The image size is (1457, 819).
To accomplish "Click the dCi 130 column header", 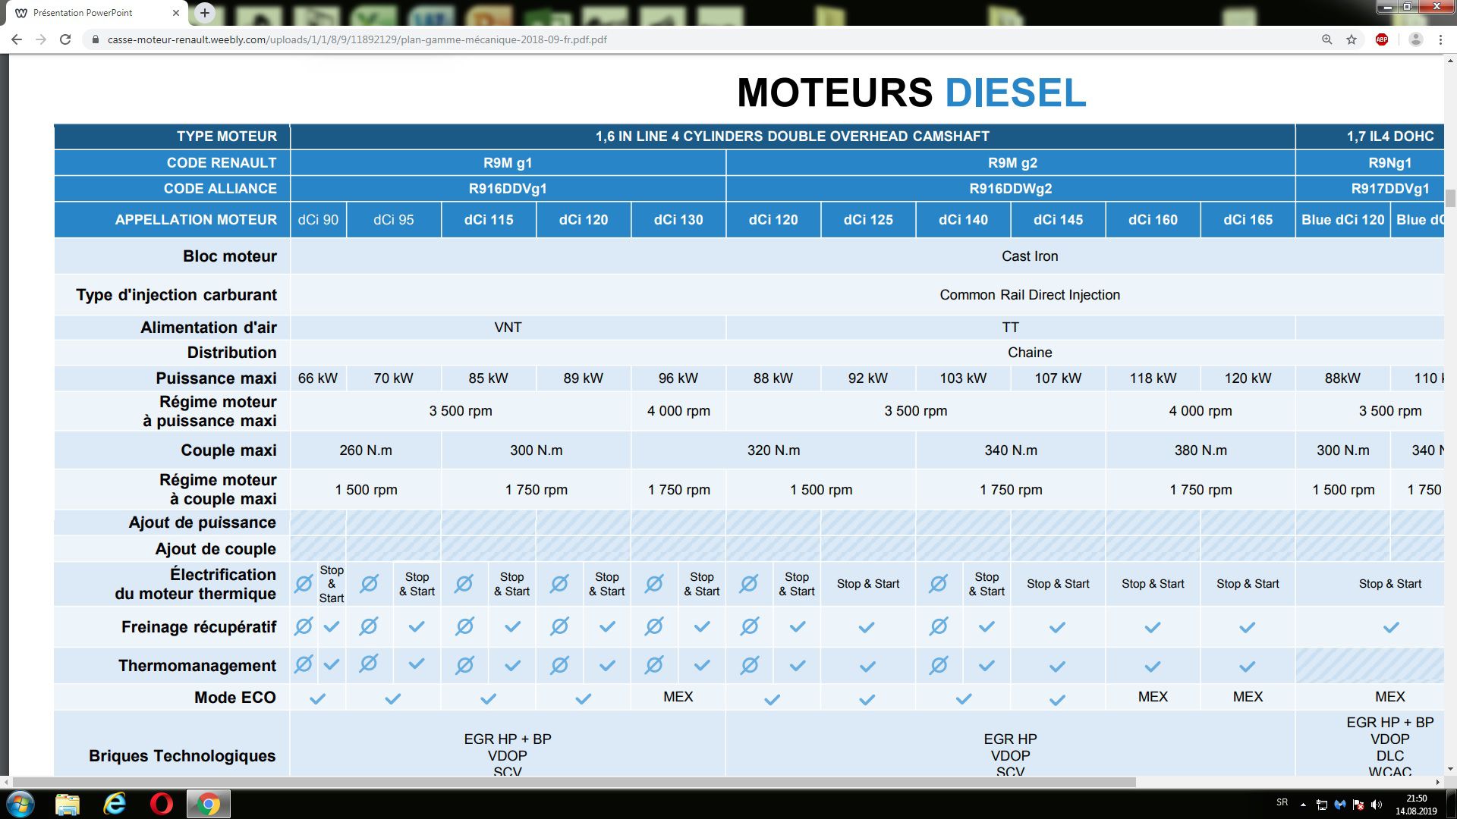I will pyautogui.click(x=678, y=220).
